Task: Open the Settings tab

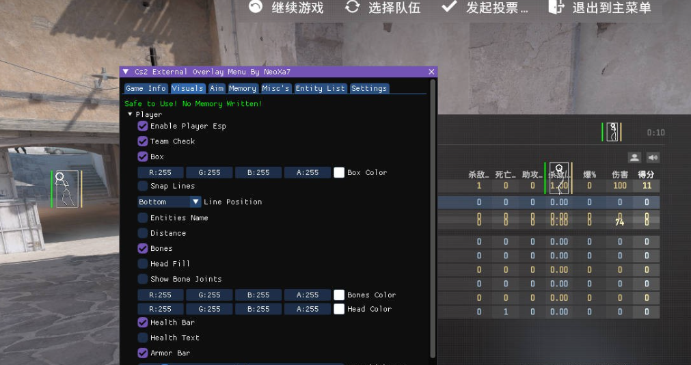Action: [x=369, y=88]
